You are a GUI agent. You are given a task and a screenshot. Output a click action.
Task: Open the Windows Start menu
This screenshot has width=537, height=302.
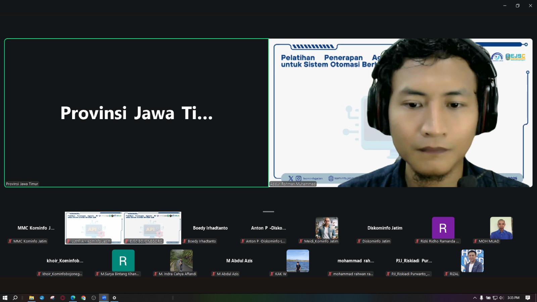(5, 298)
